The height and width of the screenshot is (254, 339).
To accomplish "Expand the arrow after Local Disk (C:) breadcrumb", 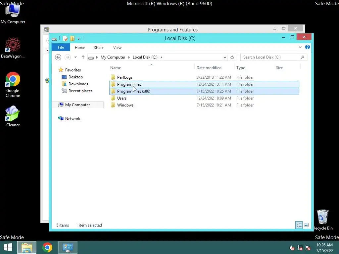I will click(162, 57).
